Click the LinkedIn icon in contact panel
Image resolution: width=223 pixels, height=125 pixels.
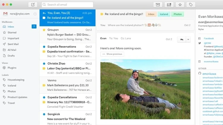pyautogui.click(x=200, y=62)
